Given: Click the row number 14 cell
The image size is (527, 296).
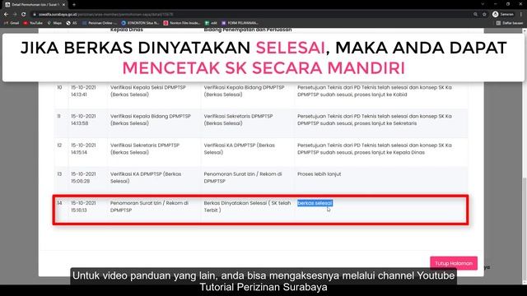Looking at the screenshot, I should (x=59, y=203).
